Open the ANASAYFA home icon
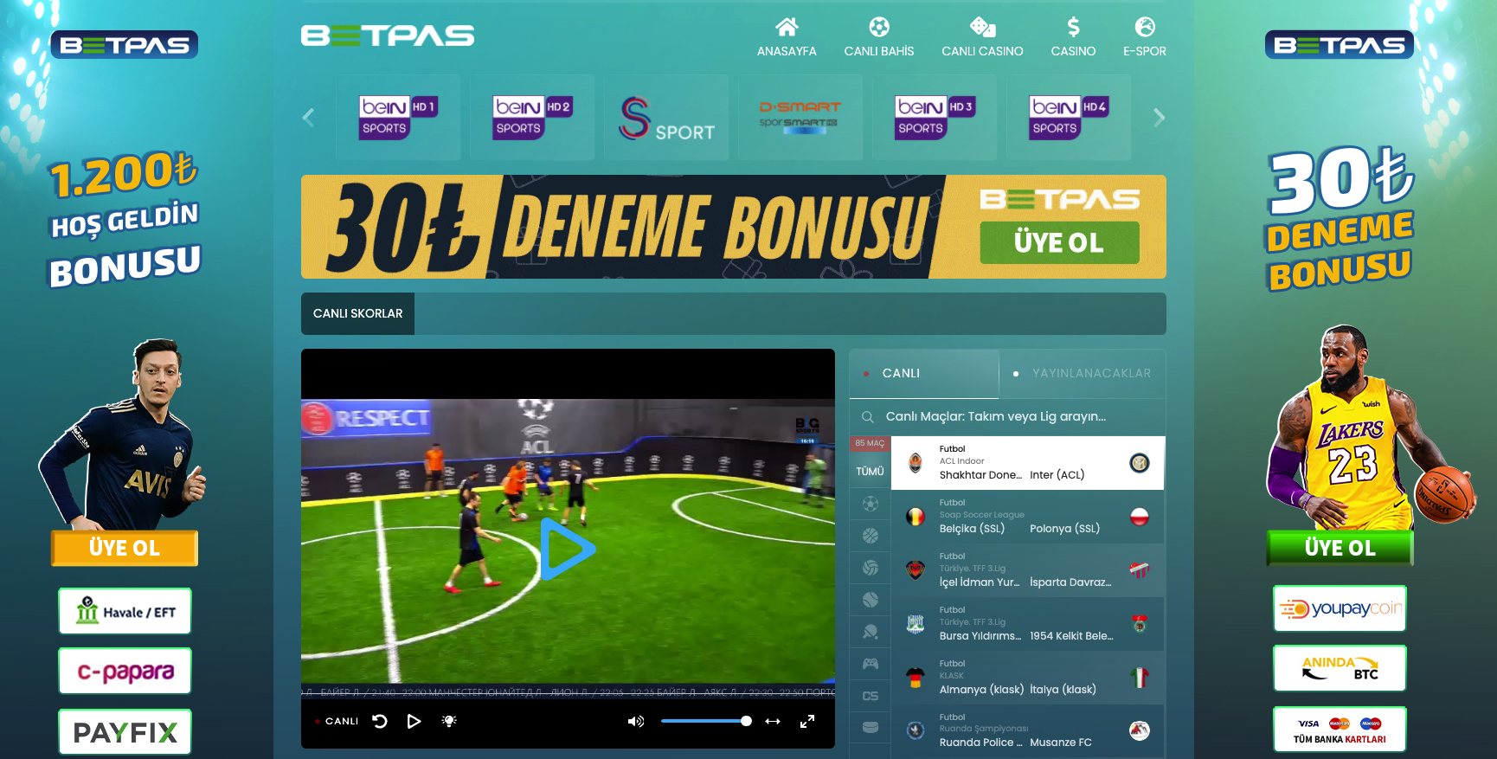 787,27
